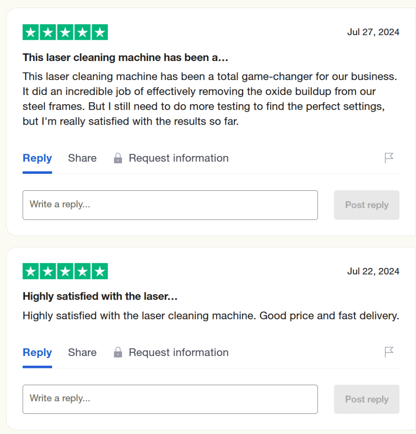416x434 pixels.
Task: Post reply to the second review
Action: point(366,399)
